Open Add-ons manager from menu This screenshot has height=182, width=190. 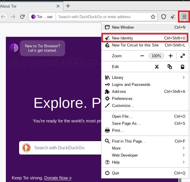pyautogui.click(x=145, y=91)
